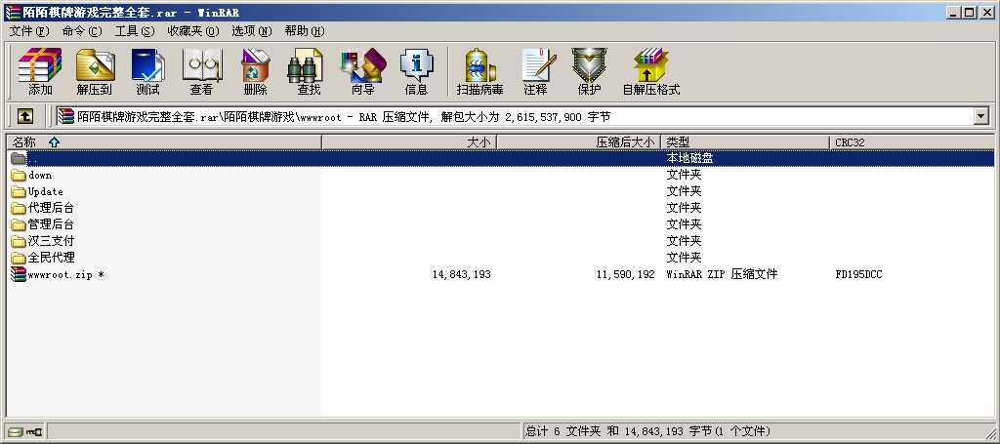Go up one level with arrow button

point(24,116)
